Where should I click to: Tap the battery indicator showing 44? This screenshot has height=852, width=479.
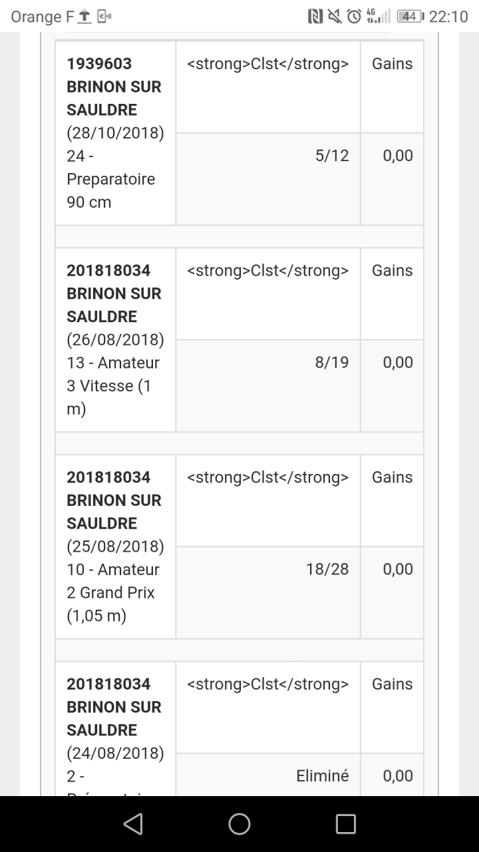(x=410, y=17)
